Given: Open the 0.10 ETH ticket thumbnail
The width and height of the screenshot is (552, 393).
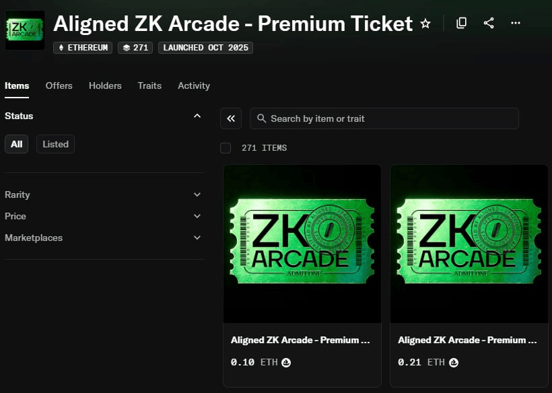Looking at the screenshot, I should click(x=302, y=244).
